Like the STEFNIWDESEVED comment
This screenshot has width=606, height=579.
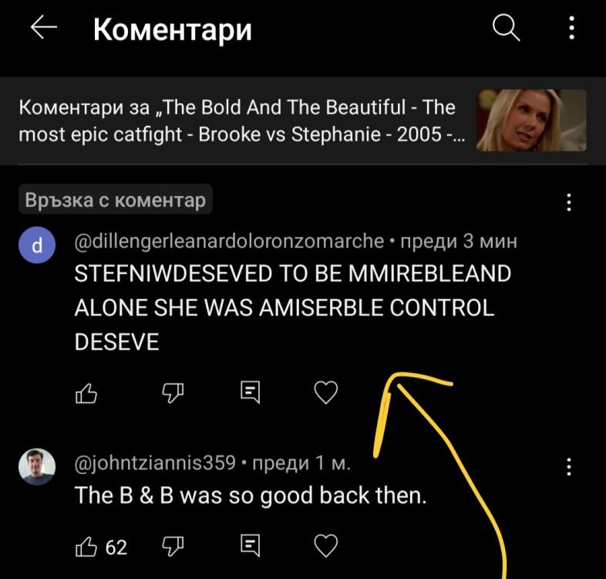86,394
